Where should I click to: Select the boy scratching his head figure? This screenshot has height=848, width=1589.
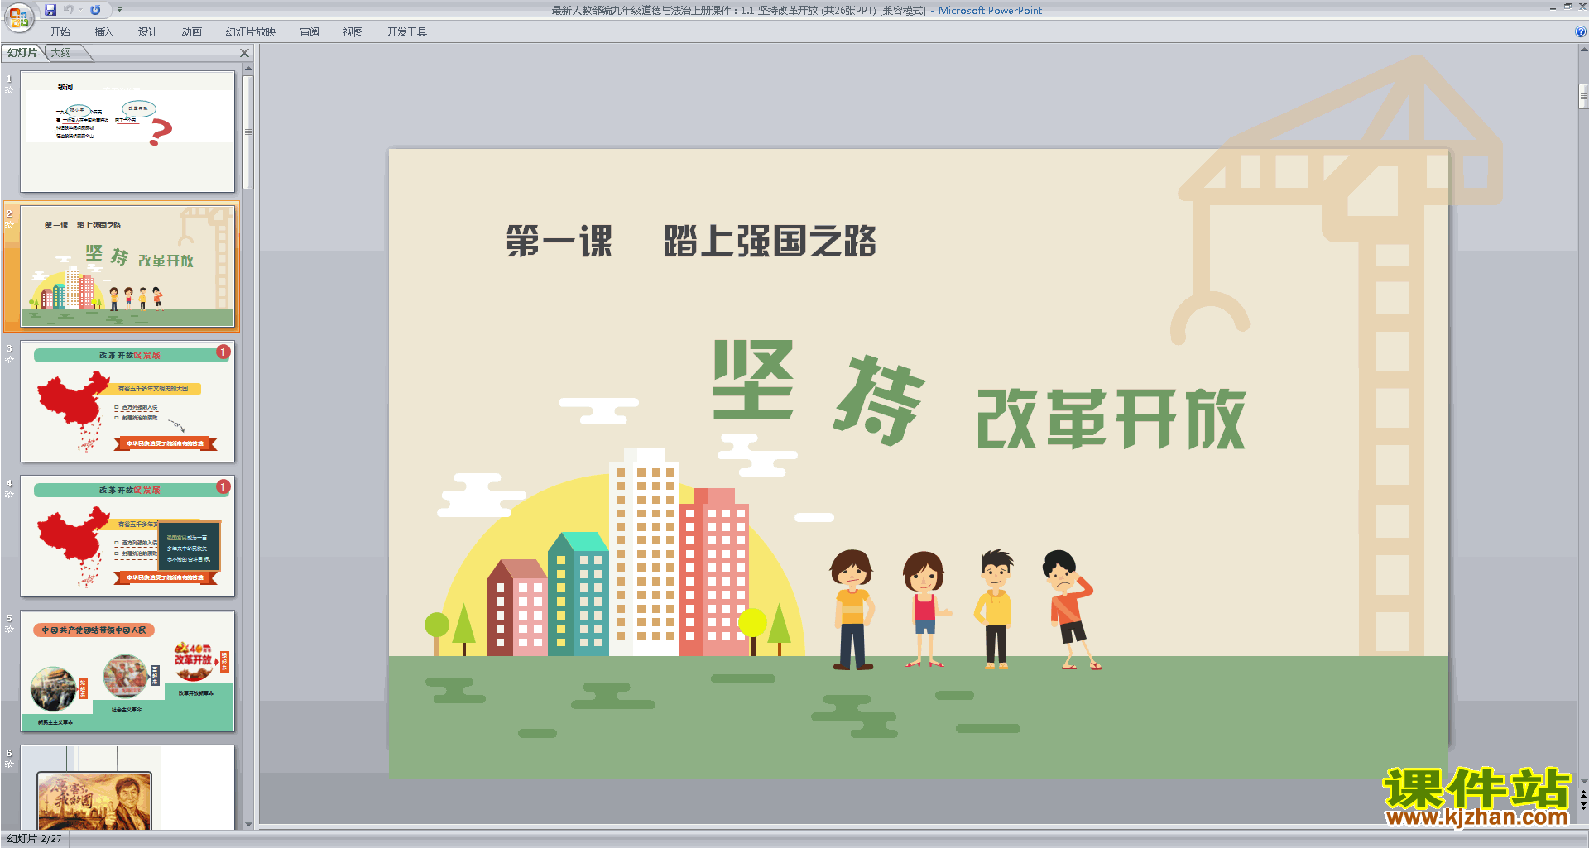coord(1071,610)
